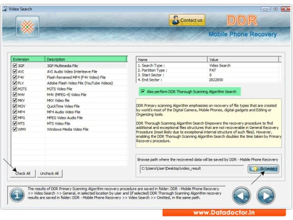293x220 pixels.
Task: Select 'MKV Video file' description
Action: point(58,100)
